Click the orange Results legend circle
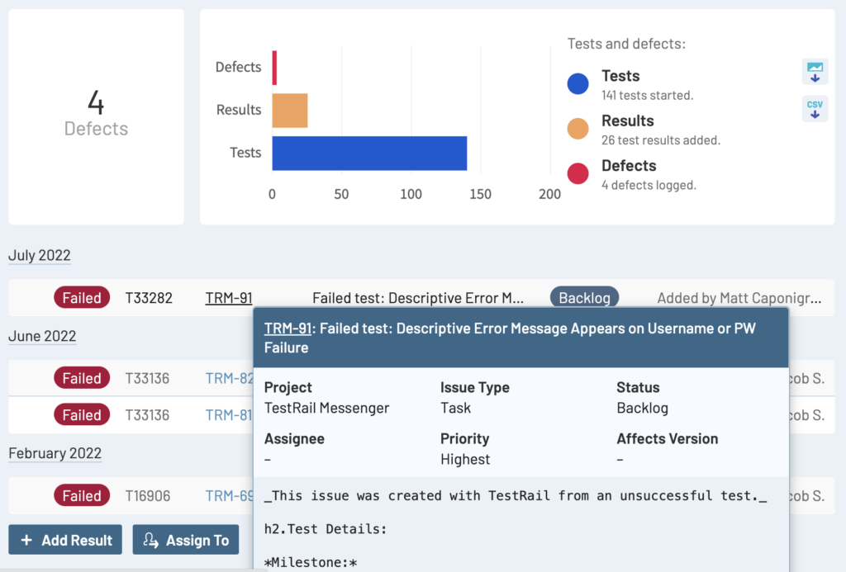Image resolution: width=846 pixels, height=572 pixels. point(578,129)
